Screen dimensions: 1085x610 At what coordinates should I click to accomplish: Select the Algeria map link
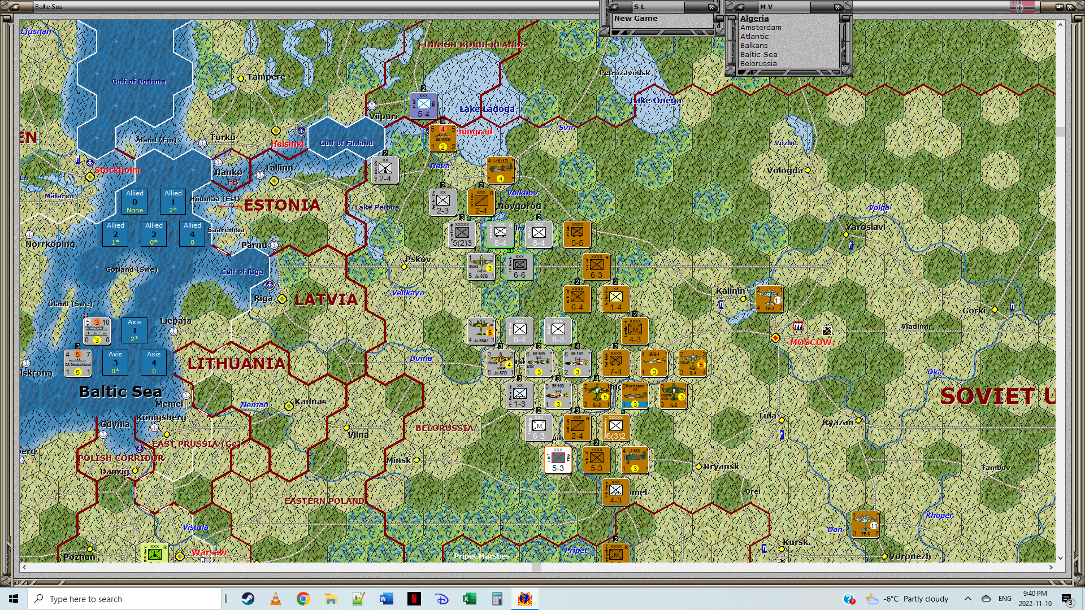tap(754, 18)
